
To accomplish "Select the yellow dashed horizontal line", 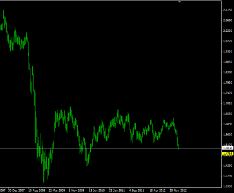I will (x=111, y=154).
